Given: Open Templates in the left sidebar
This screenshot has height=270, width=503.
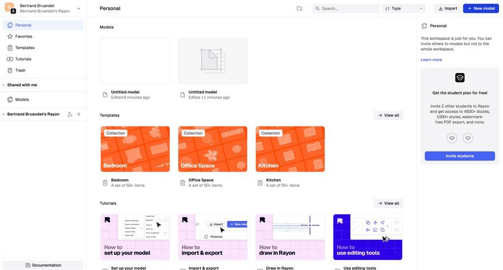Looking at the screenshot, I should [x=25, y=48].
